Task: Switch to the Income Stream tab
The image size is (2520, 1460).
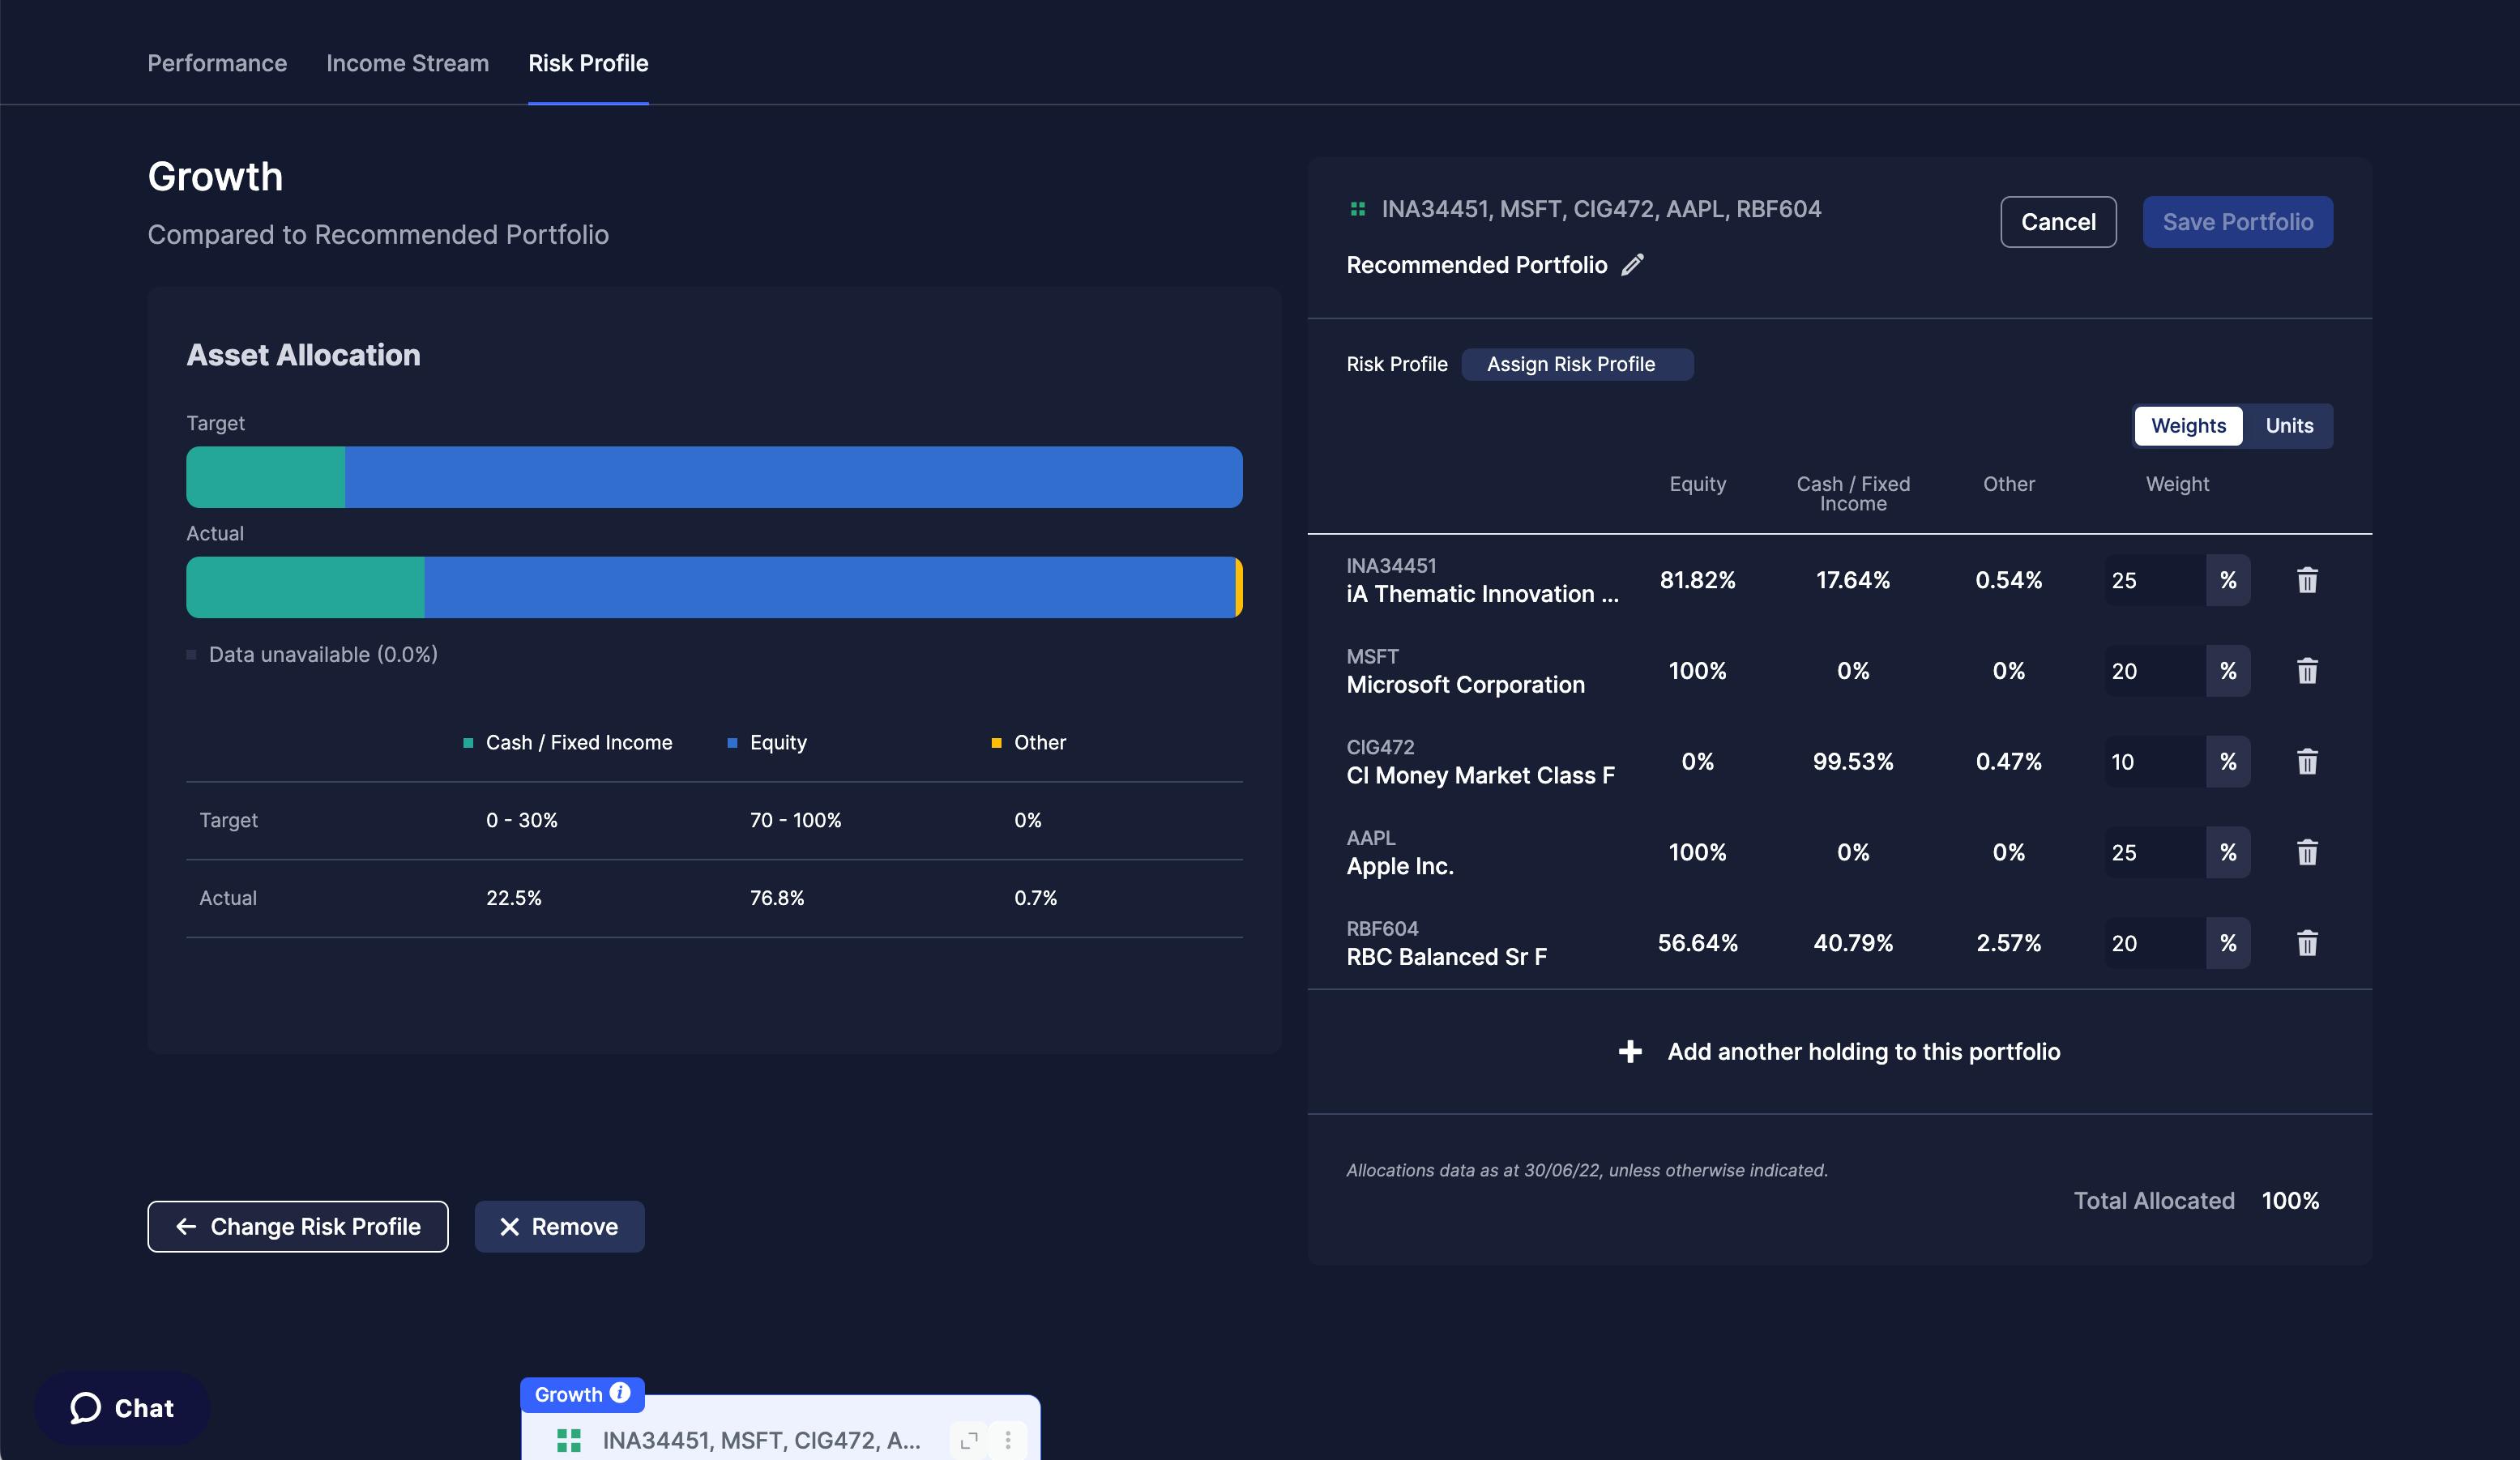Action: coord(406,63)
